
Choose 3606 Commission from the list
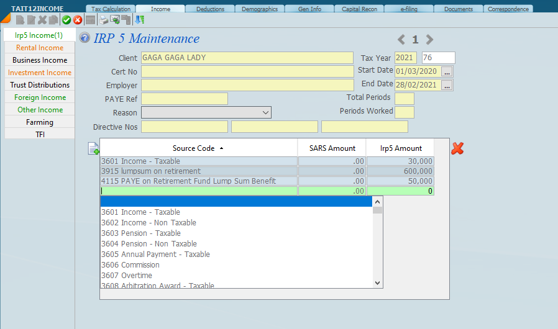pos(130,265)
